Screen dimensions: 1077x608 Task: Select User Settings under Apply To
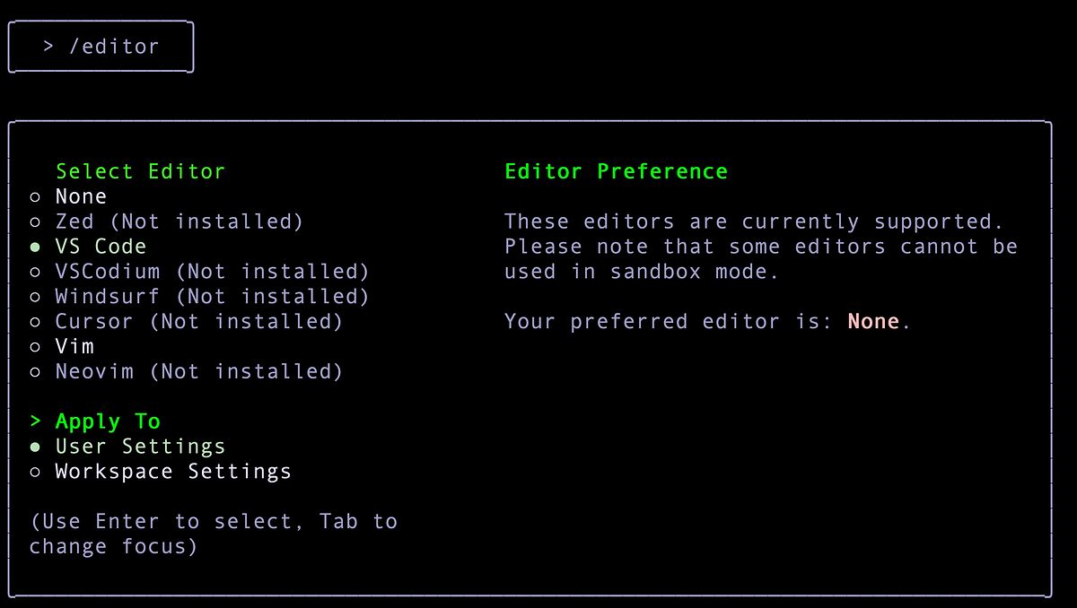[140, 446]
